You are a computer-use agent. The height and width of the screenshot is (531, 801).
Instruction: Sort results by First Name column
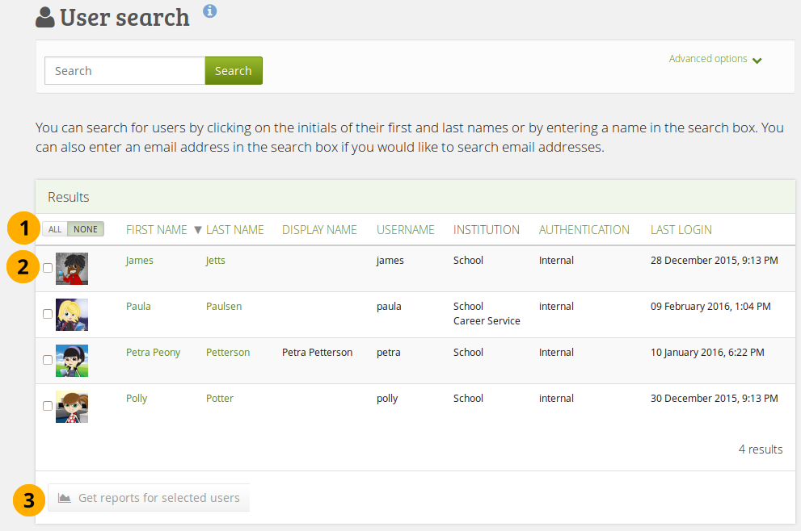pyautogui.click(x=156, y=230)
